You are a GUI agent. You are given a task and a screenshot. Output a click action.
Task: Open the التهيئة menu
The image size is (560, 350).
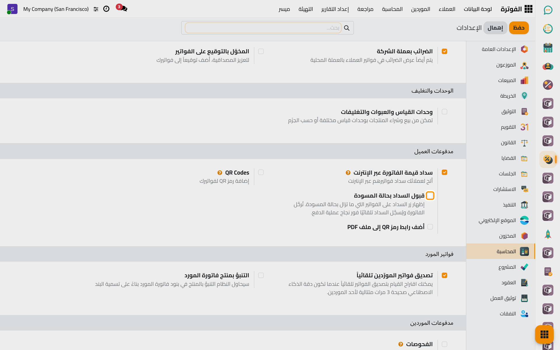coord(306,9)
